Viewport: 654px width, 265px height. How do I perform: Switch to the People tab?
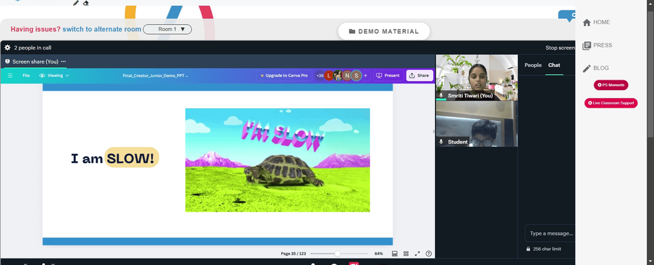coord(532,65)
